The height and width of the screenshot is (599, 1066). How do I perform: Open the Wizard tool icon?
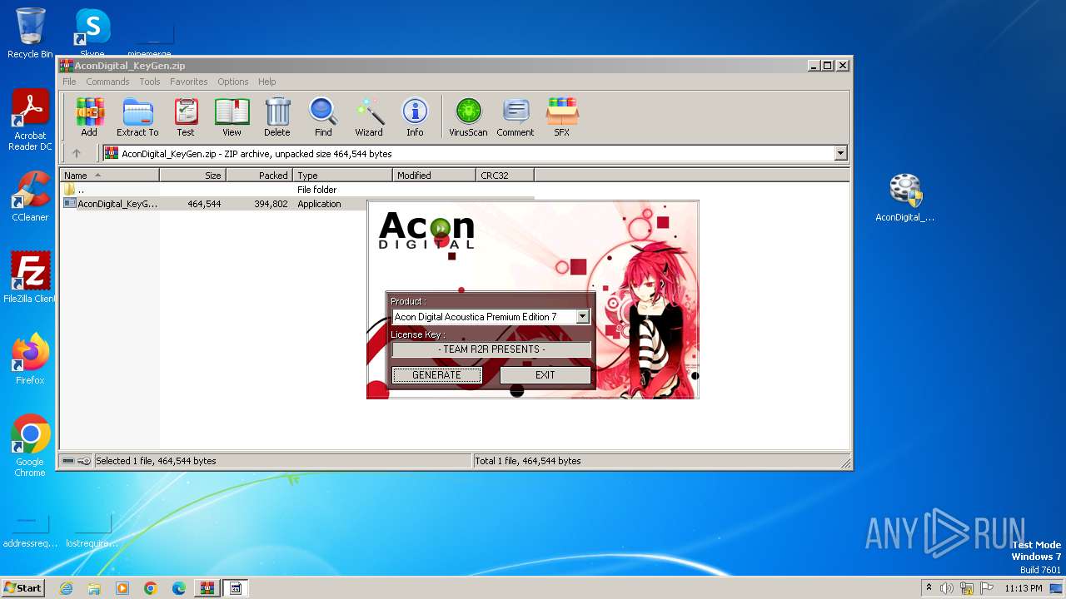click(369, 116)
